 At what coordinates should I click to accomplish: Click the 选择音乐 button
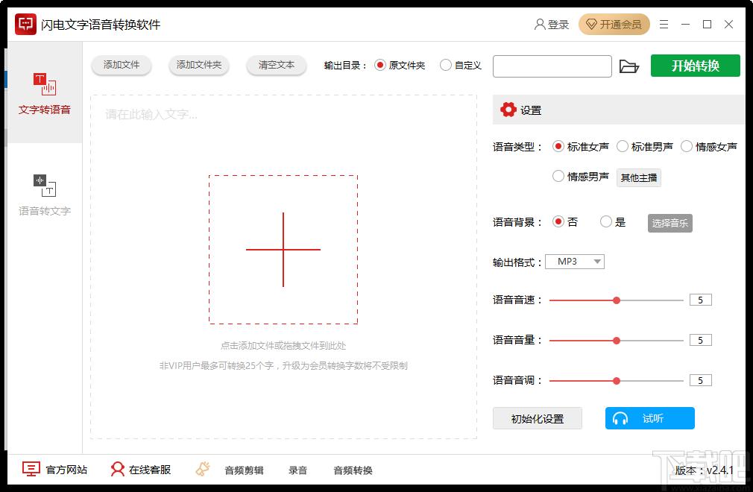pos(670,223)
